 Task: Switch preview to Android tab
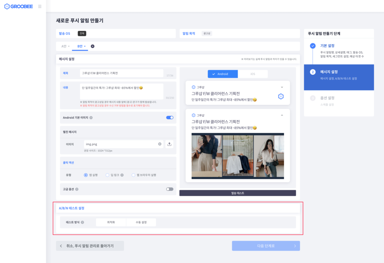coord(223,74)
